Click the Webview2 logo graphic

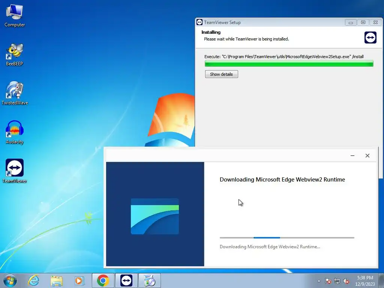click(155, 216)
